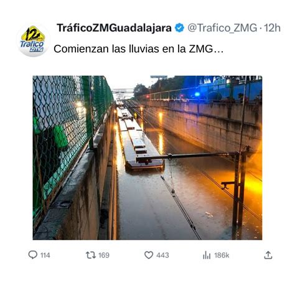The width and height of the screenshot is (295, 295).
Task: Open the flooded train photo
Action: [x=147, y=157]
